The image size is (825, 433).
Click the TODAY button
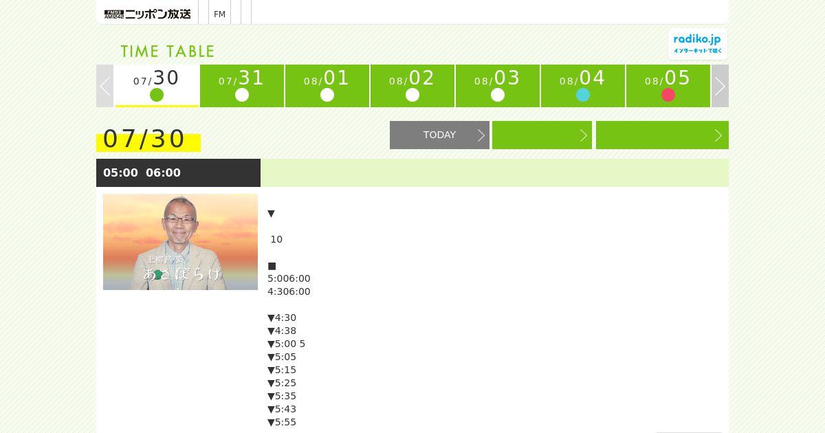[x=439, y=135]
